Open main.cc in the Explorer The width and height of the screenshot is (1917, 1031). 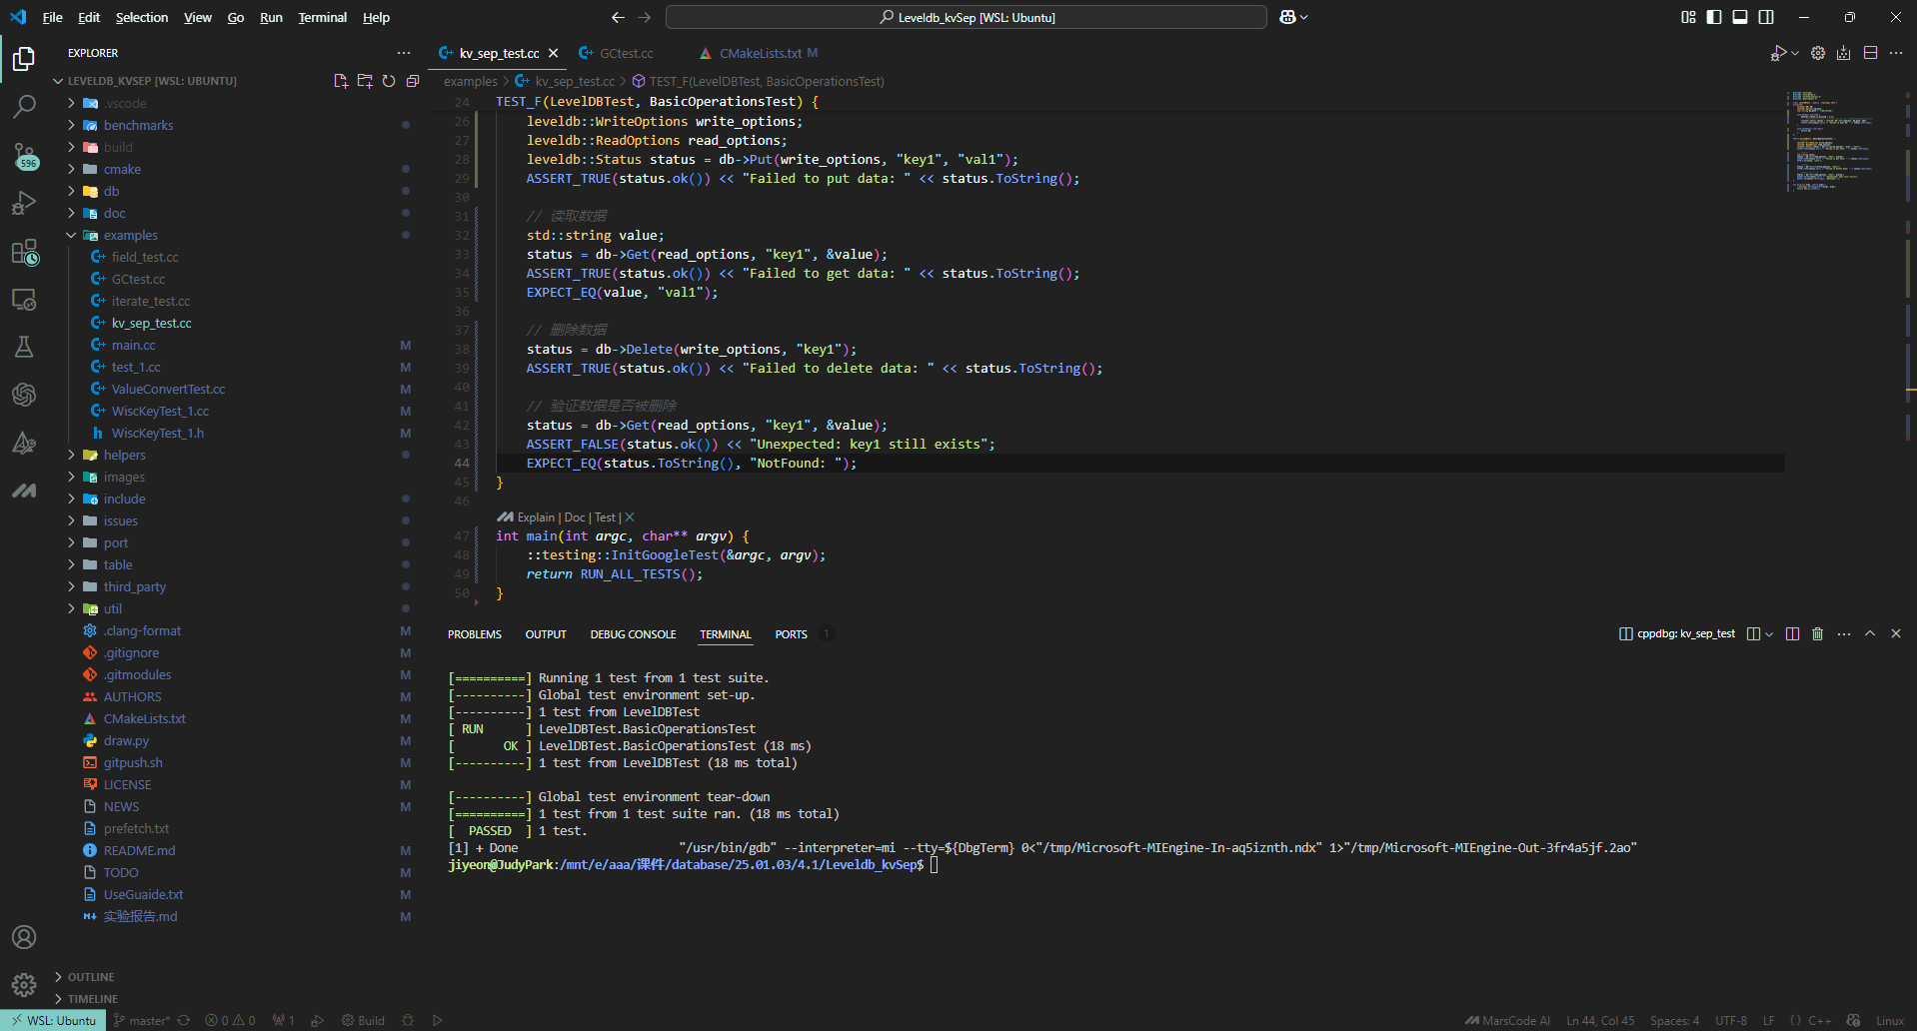coord(133,345)
